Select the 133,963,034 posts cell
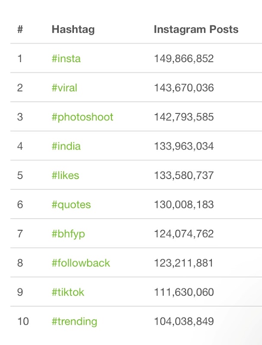 click(x=184, y=146)
